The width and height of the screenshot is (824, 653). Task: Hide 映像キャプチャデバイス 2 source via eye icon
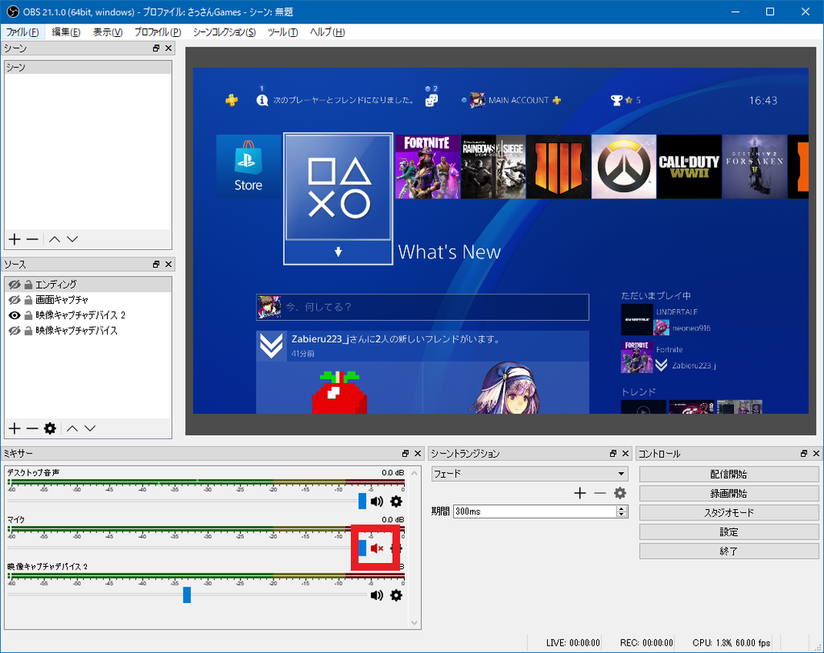click(14, 315)
